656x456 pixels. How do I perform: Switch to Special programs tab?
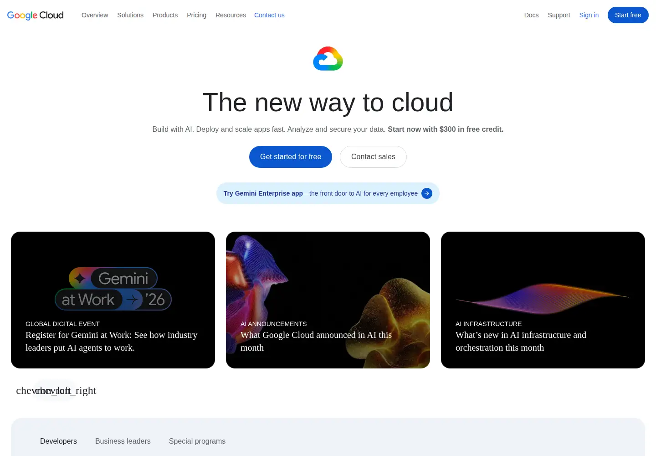click(197, 441)
